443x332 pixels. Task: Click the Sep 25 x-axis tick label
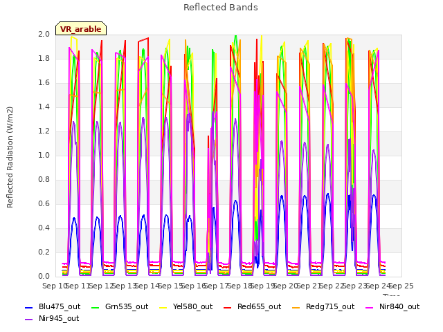[401, 286]
